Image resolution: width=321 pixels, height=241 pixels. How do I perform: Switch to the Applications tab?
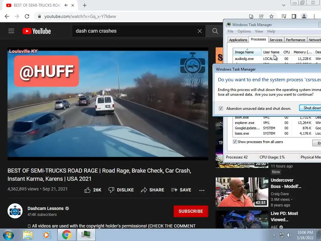click(x=238, y=40)
